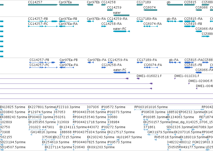
Task: Click protein Cpr97Eb-PA
Action: [x=91, y=62]
